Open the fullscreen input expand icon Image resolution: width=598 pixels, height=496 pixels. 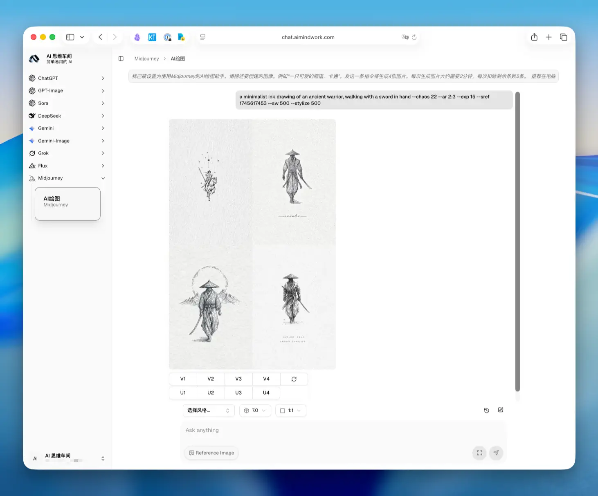pyautogui.click(x=480, y=453)
